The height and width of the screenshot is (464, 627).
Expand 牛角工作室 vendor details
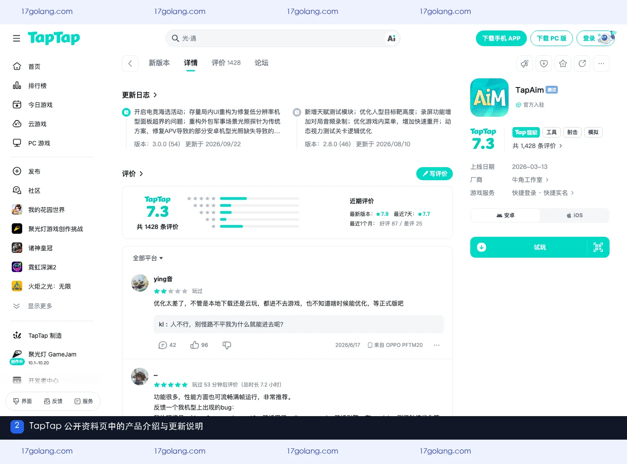tap(530, 180)
